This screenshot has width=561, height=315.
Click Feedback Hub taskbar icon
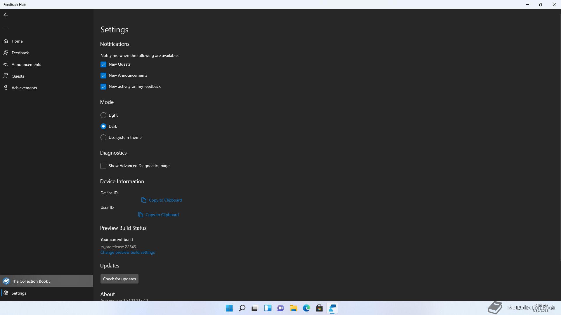pos(332,308)
